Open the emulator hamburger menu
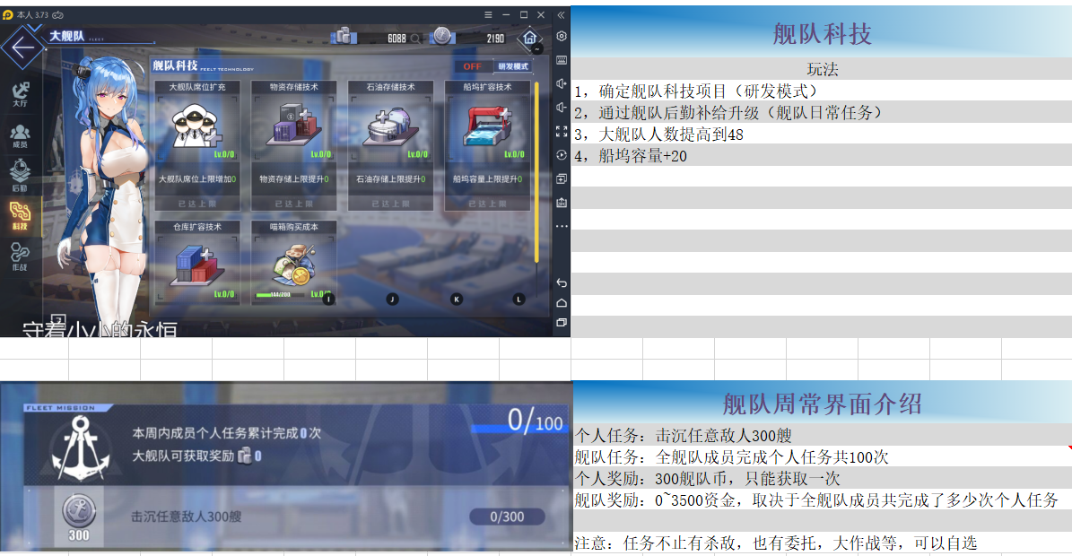The width and height of the screenshot is (1072, 556). [488, 14]
